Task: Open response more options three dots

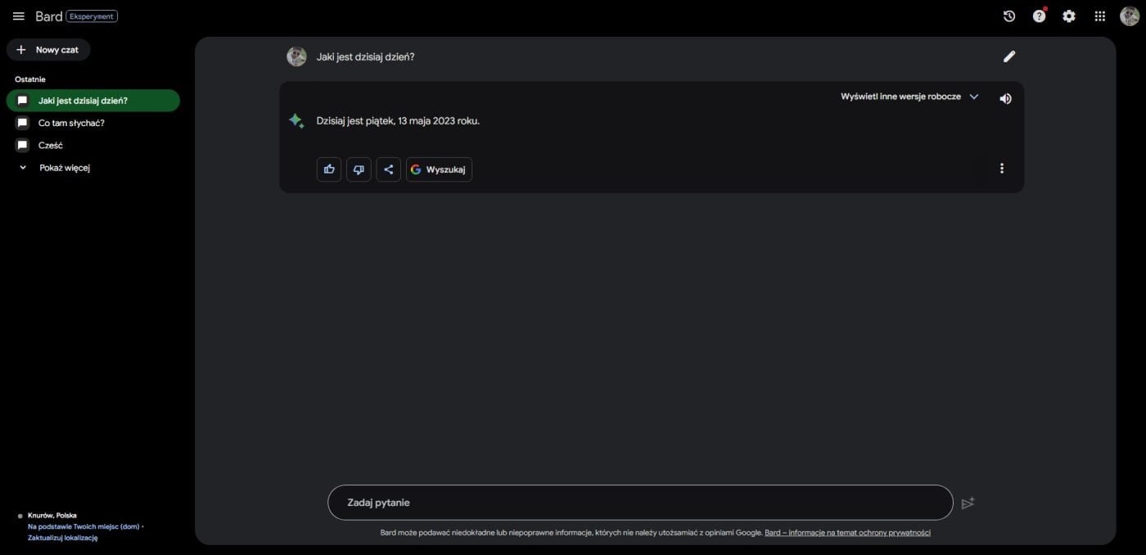Action: (1002, 169)
